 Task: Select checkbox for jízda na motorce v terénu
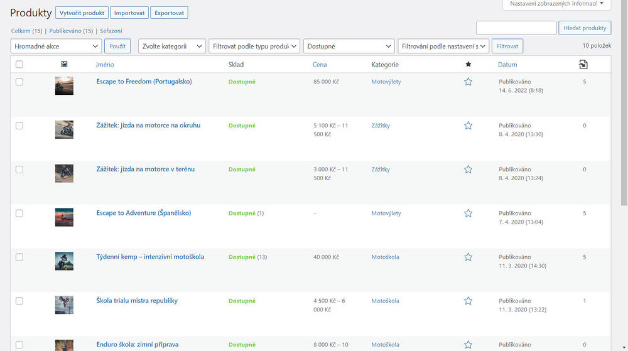point(19,170)
